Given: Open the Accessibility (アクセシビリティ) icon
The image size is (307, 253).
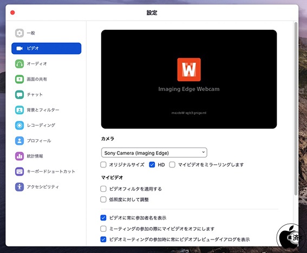Looking at the screenshot, I should click(x=19, y=187).
